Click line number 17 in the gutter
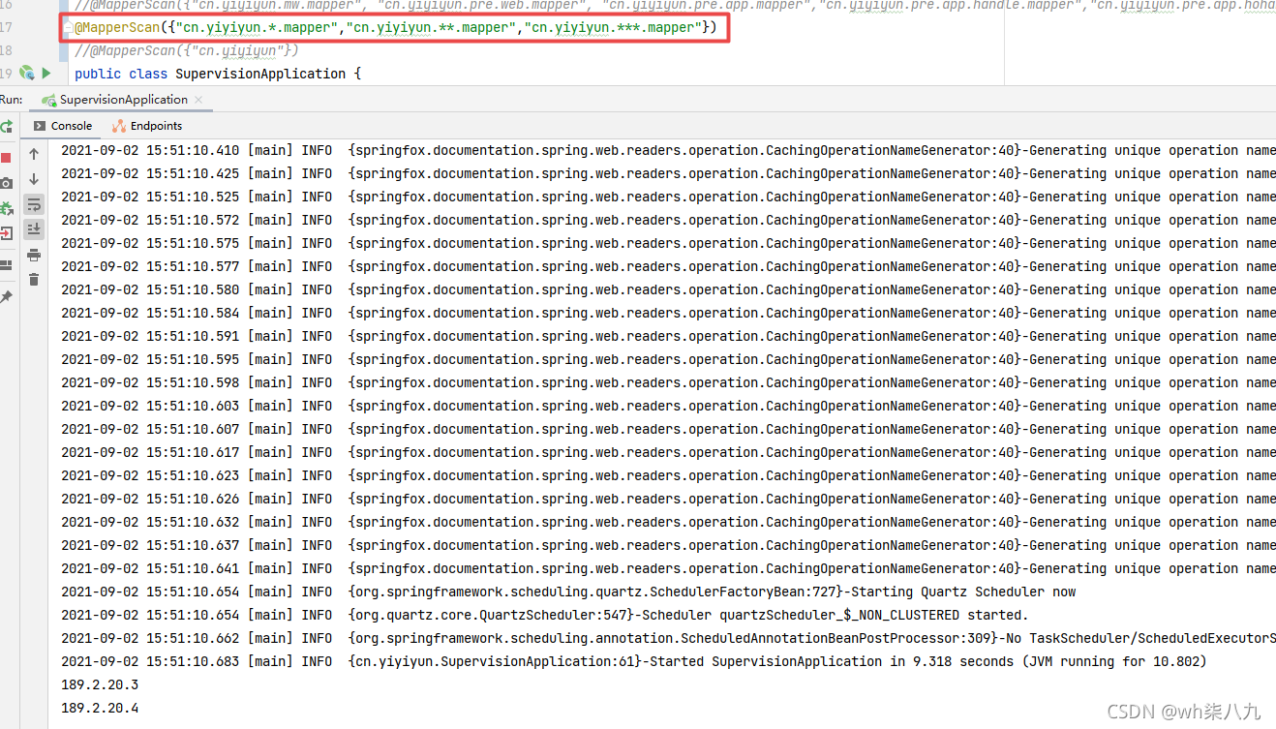The image size is (1276, 729). 8,27
